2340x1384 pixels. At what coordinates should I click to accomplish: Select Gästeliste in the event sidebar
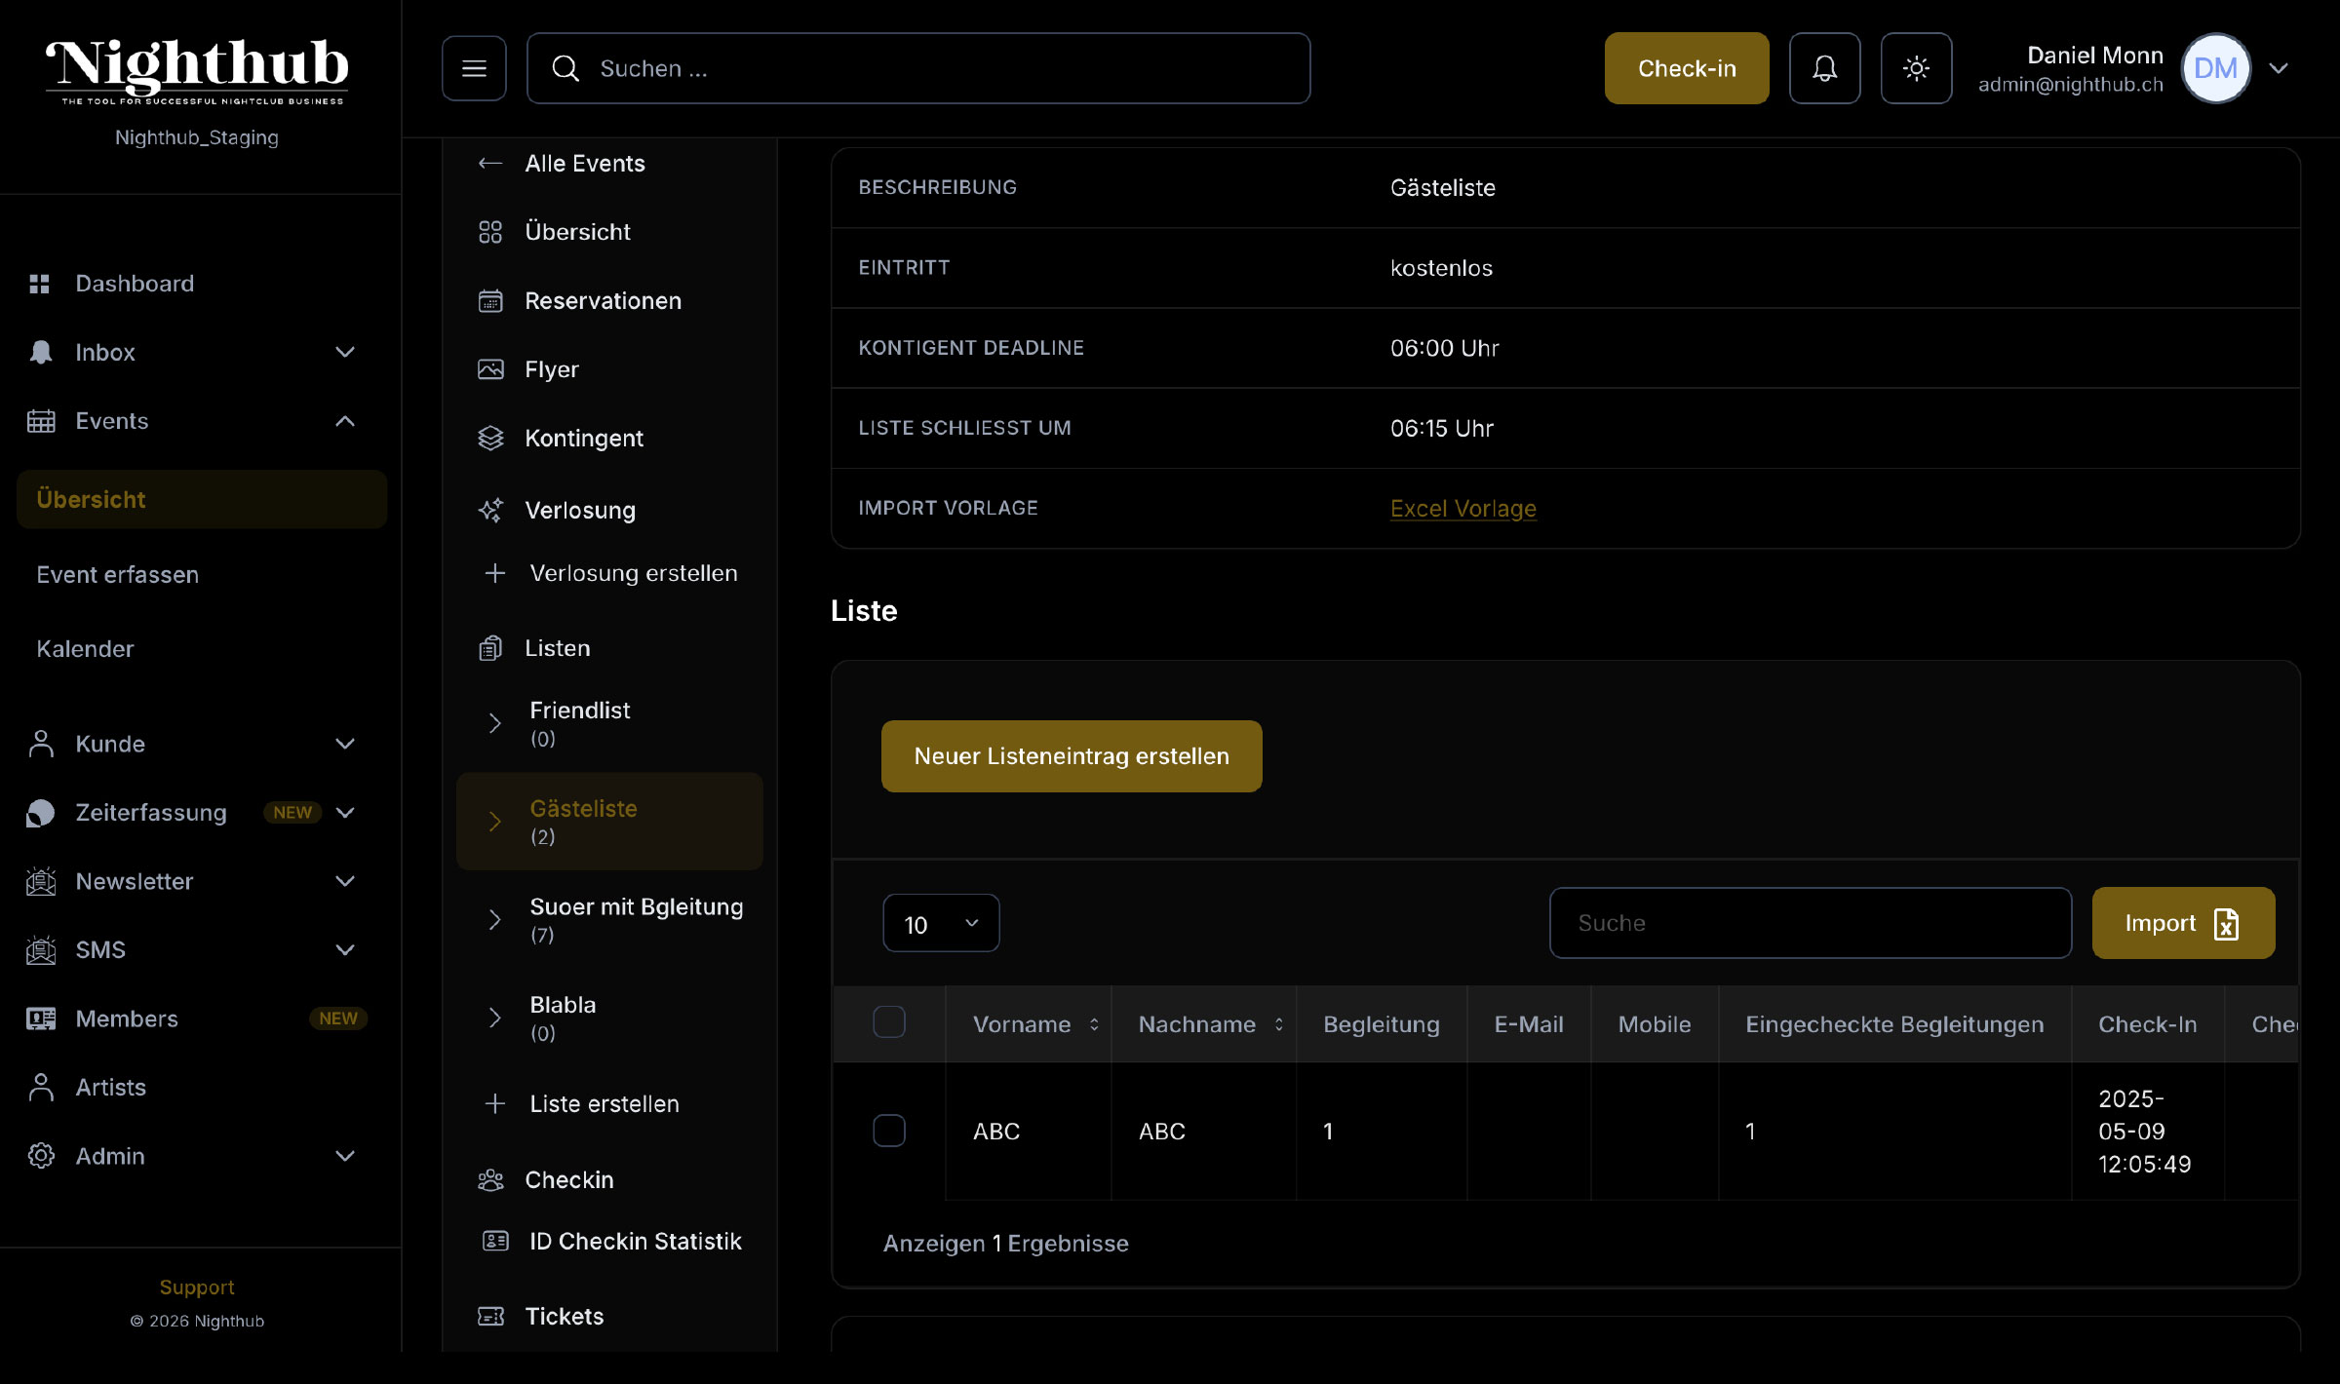pyautogui.click(x=583, y=820)
